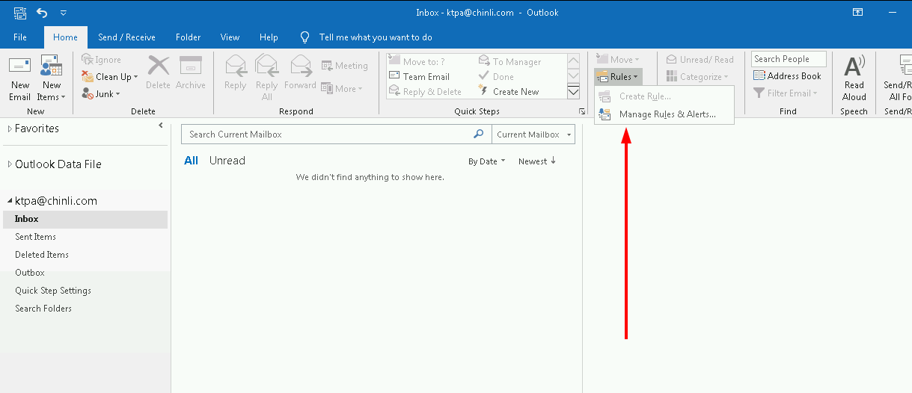Expand the Outlook Data File node
Viewport: 912px width, 393px height.
tap(10, 164)
